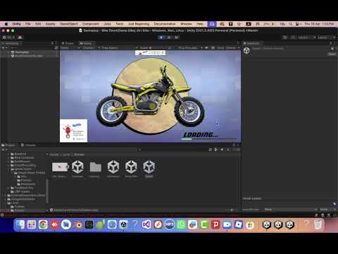Open the Assets menu
The image size is (338, 254).
(50, 24)
